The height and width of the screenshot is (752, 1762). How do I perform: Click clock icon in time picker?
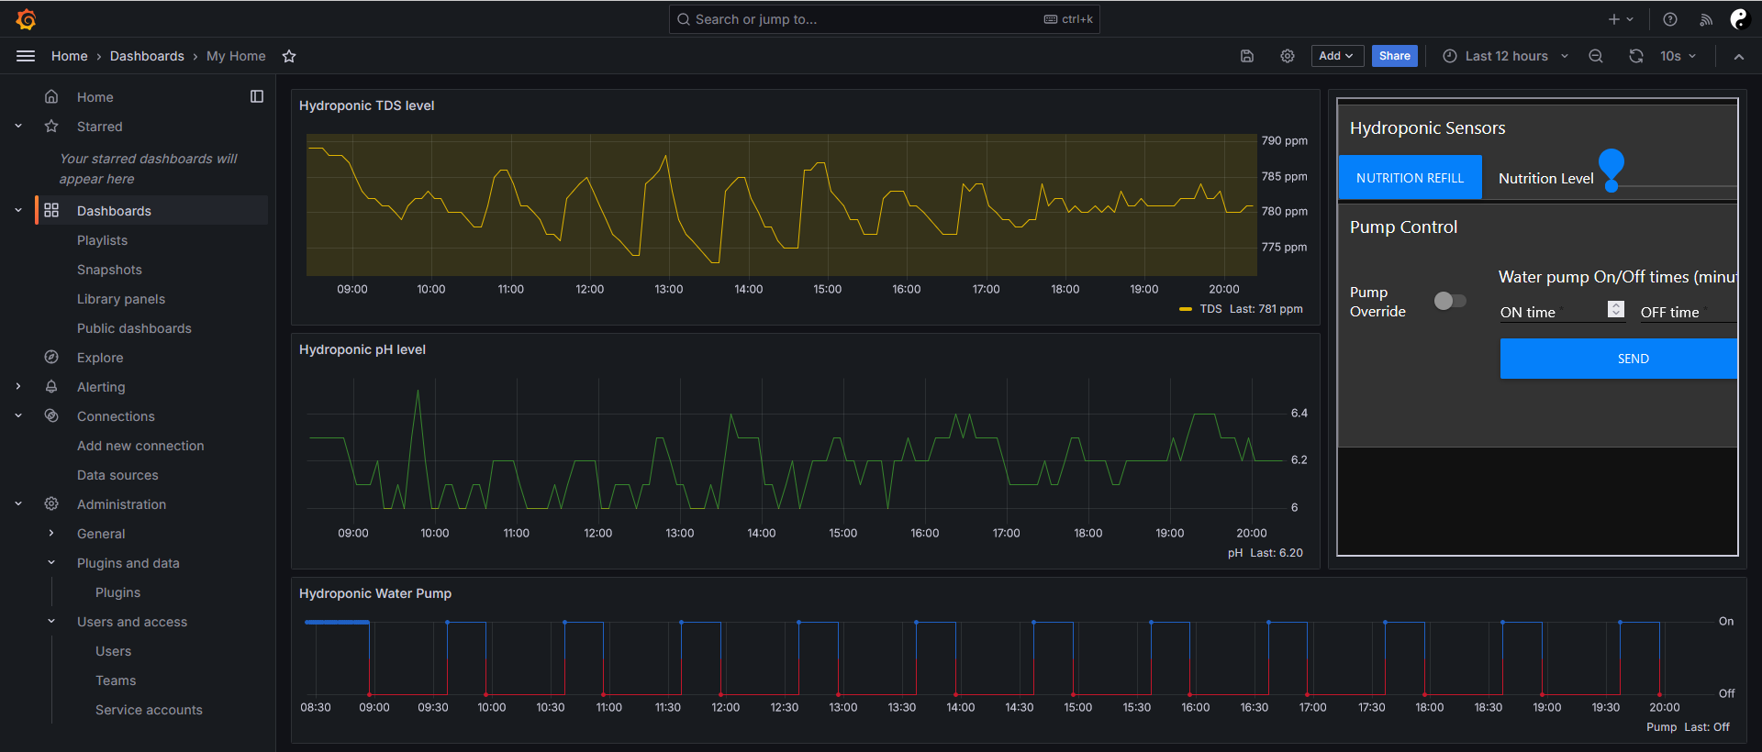click(1450, 56)
